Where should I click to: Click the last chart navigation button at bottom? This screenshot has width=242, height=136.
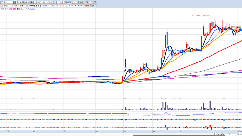223,134
